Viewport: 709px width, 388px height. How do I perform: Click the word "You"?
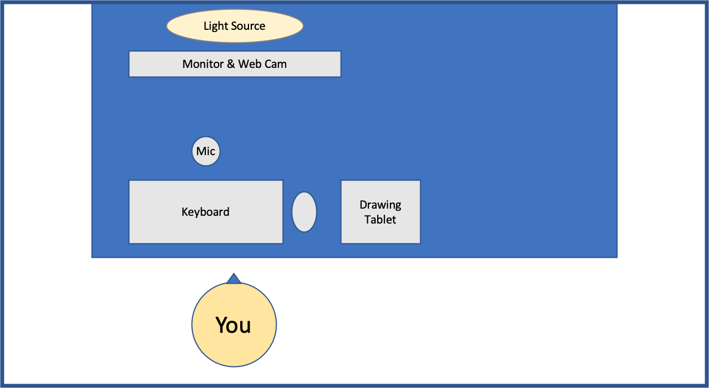click(x=234, y=325)
